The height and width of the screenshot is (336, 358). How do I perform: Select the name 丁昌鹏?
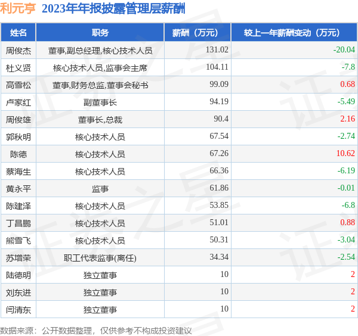[18, 223]
